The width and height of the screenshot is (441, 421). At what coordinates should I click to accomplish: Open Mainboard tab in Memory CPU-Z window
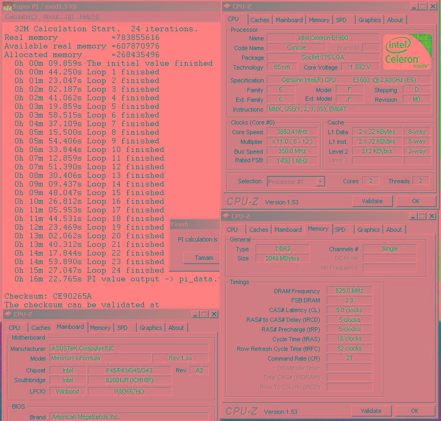click(x=288, y=230)
